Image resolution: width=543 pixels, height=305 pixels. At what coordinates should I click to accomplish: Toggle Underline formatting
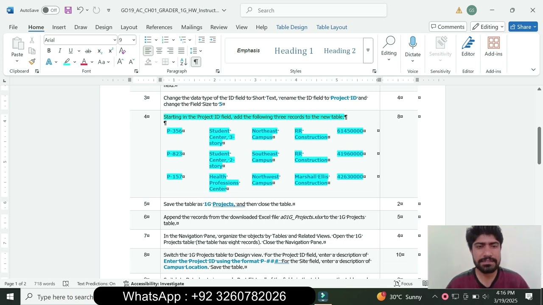pos(70,51)
